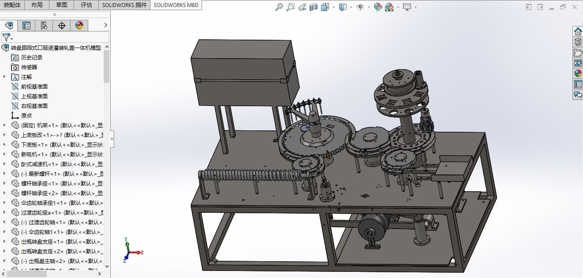
Task: Click the manager pane tabs overflow arrow
Action: (105, 26)
